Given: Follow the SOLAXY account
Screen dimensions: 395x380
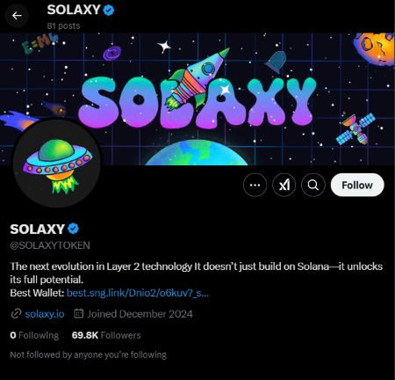Looking at the screenshot, I should pyautogui.click(x=357, y=185).
